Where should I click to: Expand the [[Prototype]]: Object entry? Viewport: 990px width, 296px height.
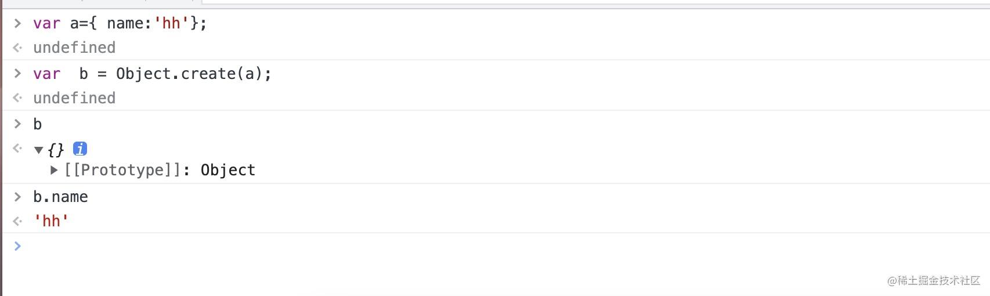(x=54, y=170)
